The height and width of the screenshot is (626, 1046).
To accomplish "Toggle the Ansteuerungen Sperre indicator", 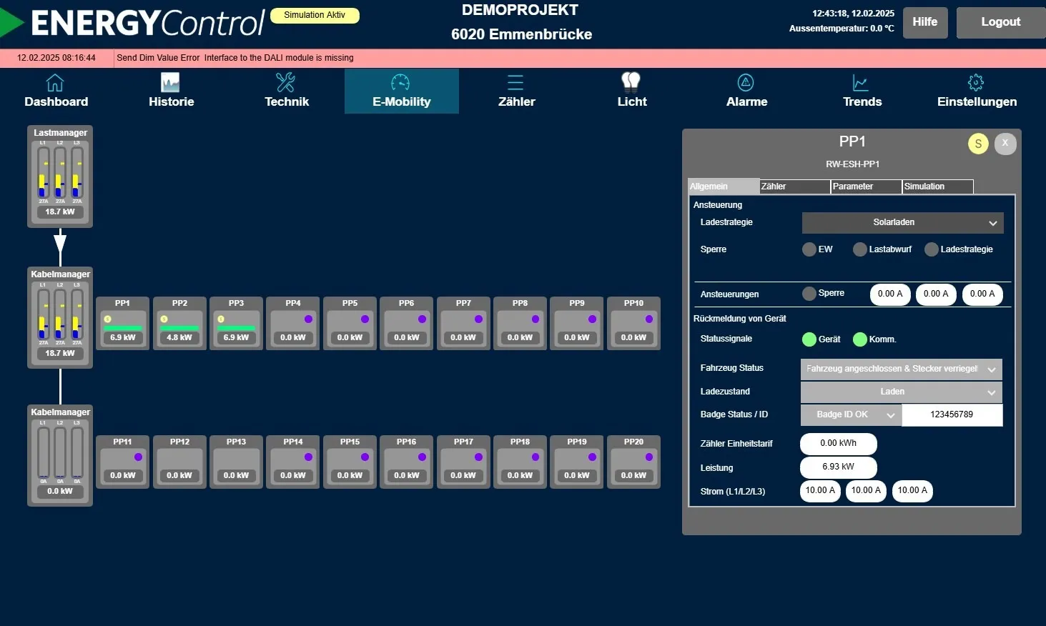I will (x=809, y=294).
